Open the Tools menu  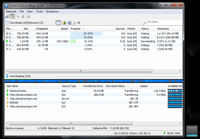(x=39, y=11)
